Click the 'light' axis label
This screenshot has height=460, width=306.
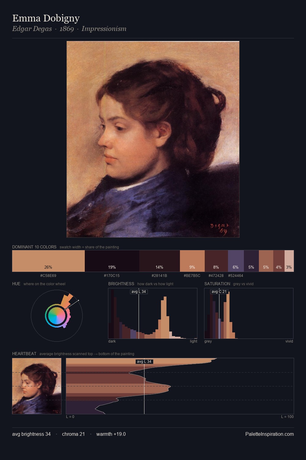[194, 341]
